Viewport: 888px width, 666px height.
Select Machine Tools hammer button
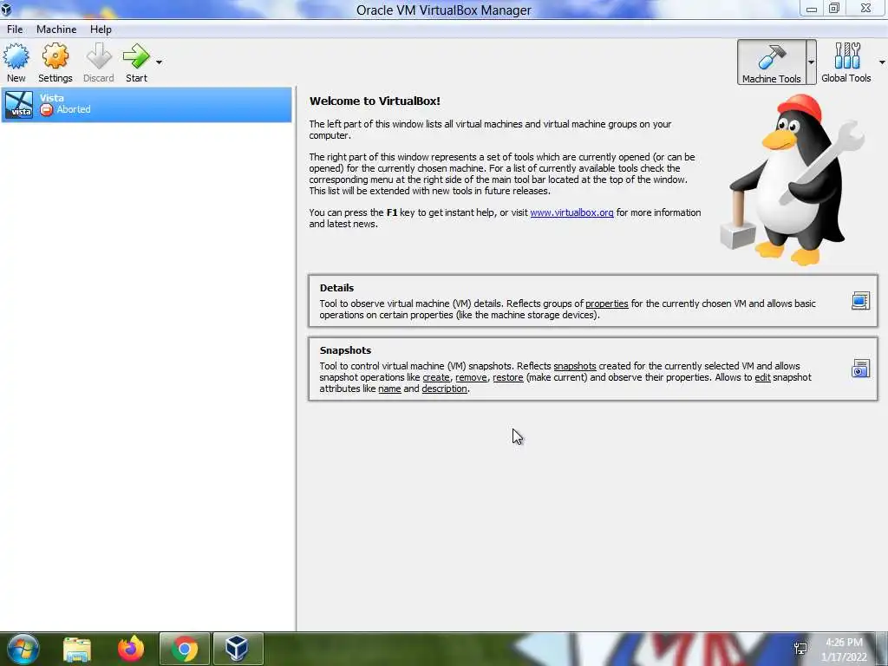[x=771, y=62]
